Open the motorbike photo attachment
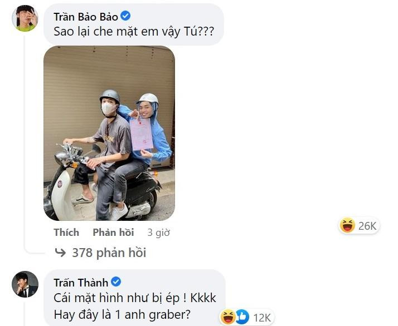 (109, 133)
